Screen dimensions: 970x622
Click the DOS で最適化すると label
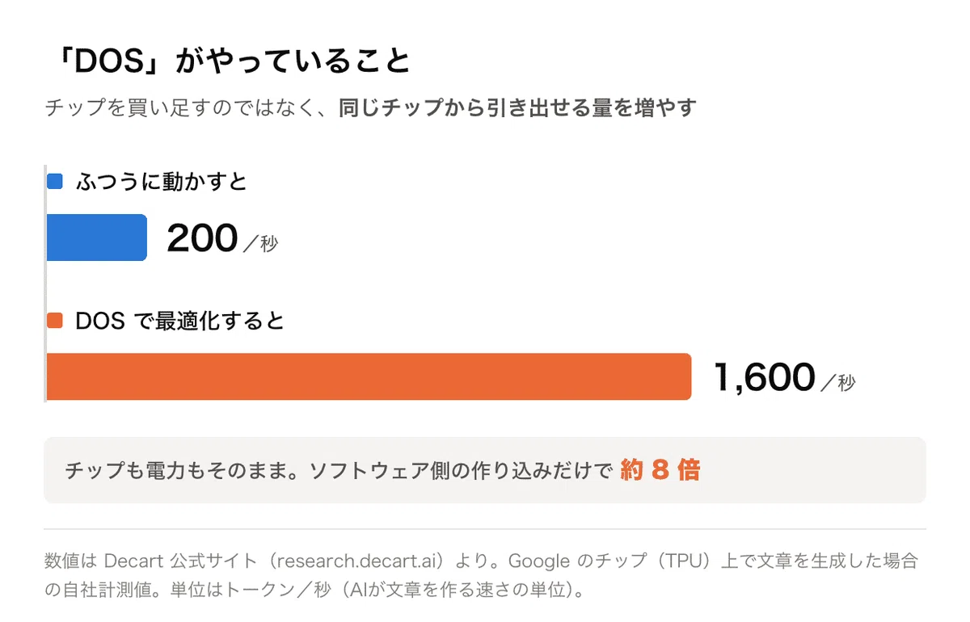180,321
